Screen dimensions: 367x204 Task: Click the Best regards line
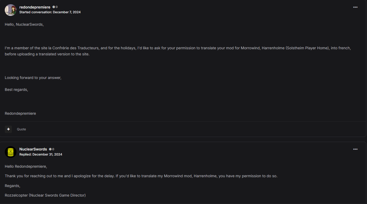[x=16, y=90]
